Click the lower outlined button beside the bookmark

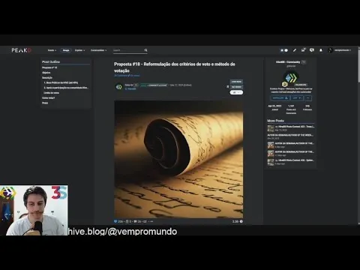click(236, 87)
